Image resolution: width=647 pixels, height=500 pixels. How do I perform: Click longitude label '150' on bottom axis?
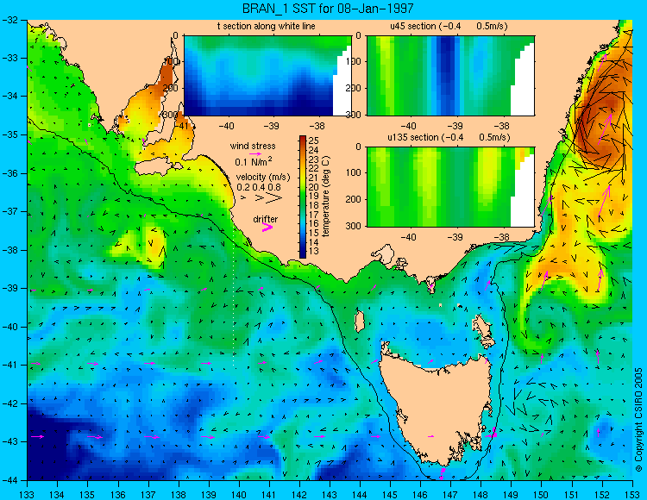tap(542, 495)
